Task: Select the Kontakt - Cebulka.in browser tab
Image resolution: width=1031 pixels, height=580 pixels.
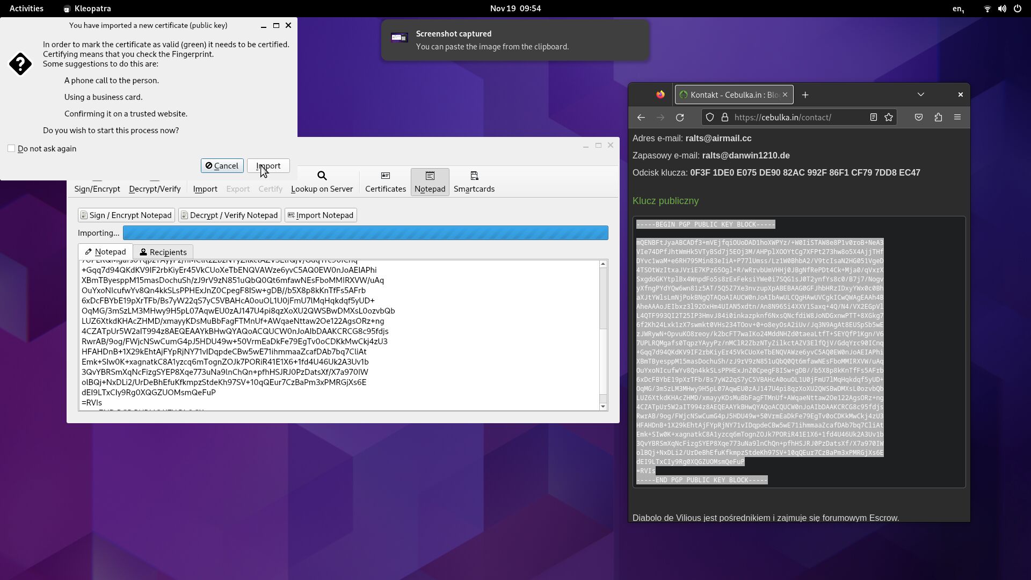Action: (x=730, y=95)
